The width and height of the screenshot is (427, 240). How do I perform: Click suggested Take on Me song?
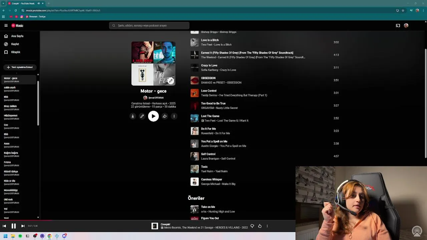[208, 207]
